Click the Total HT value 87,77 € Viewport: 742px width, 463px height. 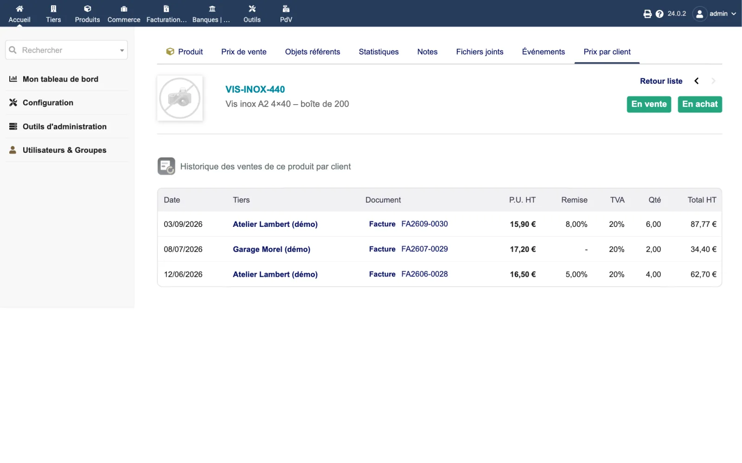(703, 224)
